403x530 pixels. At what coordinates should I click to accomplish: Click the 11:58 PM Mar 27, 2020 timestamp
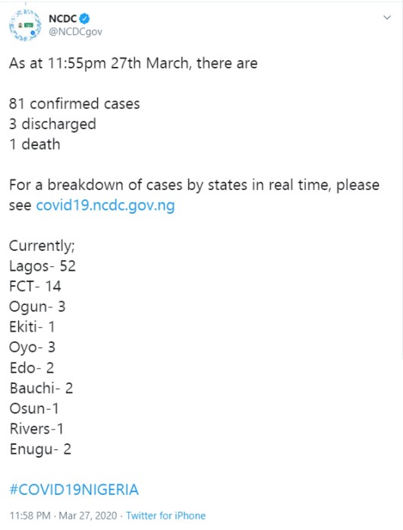point(63,516)
